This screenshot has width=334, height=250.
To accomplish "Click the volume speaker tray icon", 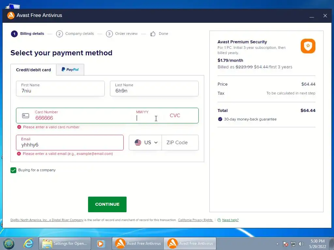I will click(301, 244).
